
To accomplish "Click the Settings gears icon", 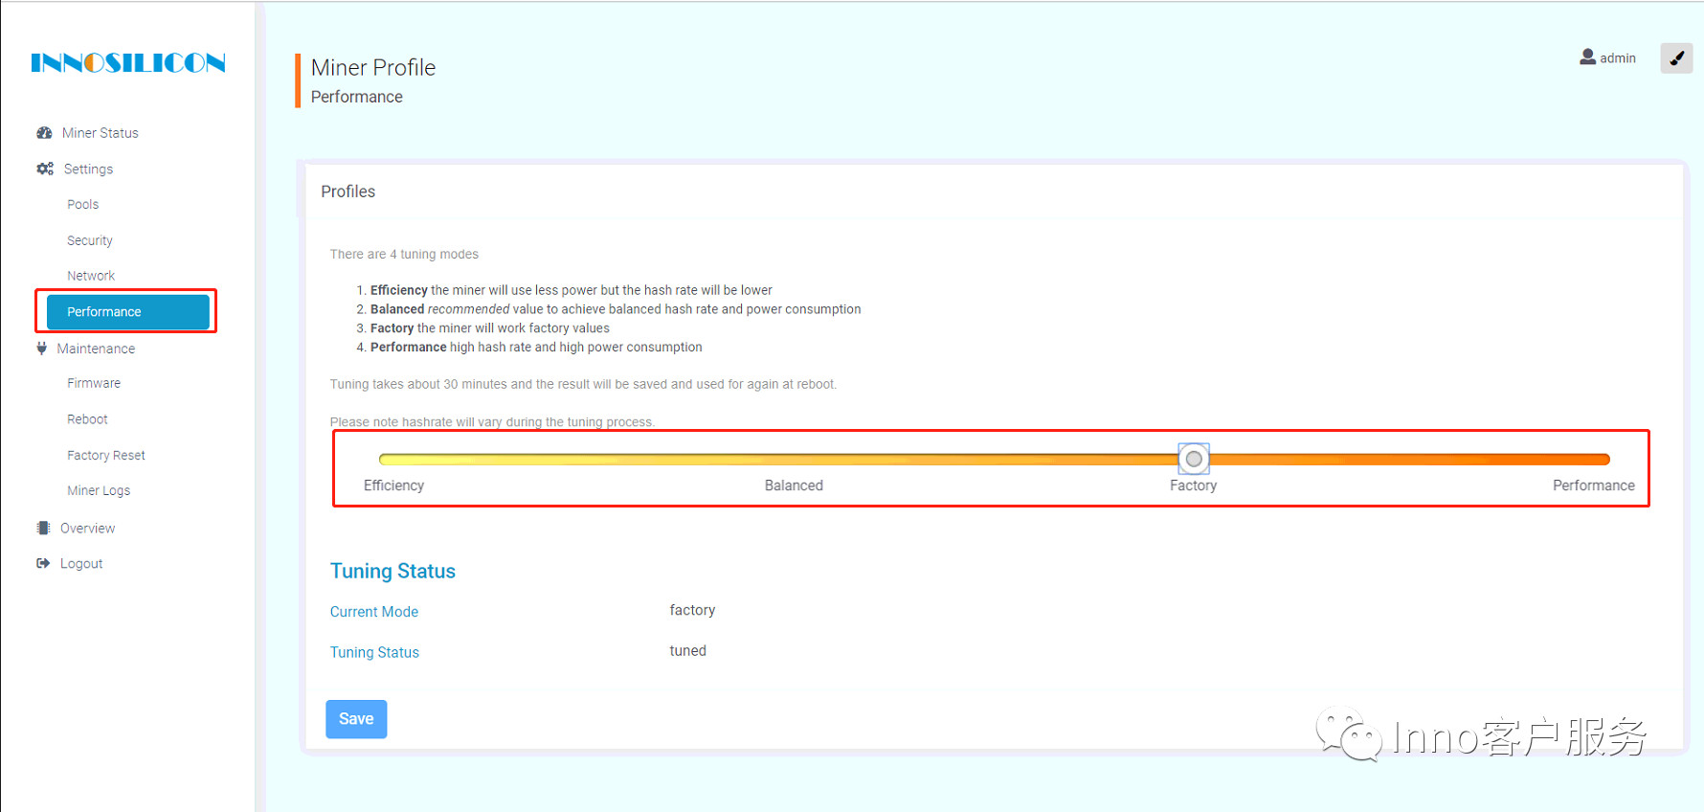I will pos(45,169).
